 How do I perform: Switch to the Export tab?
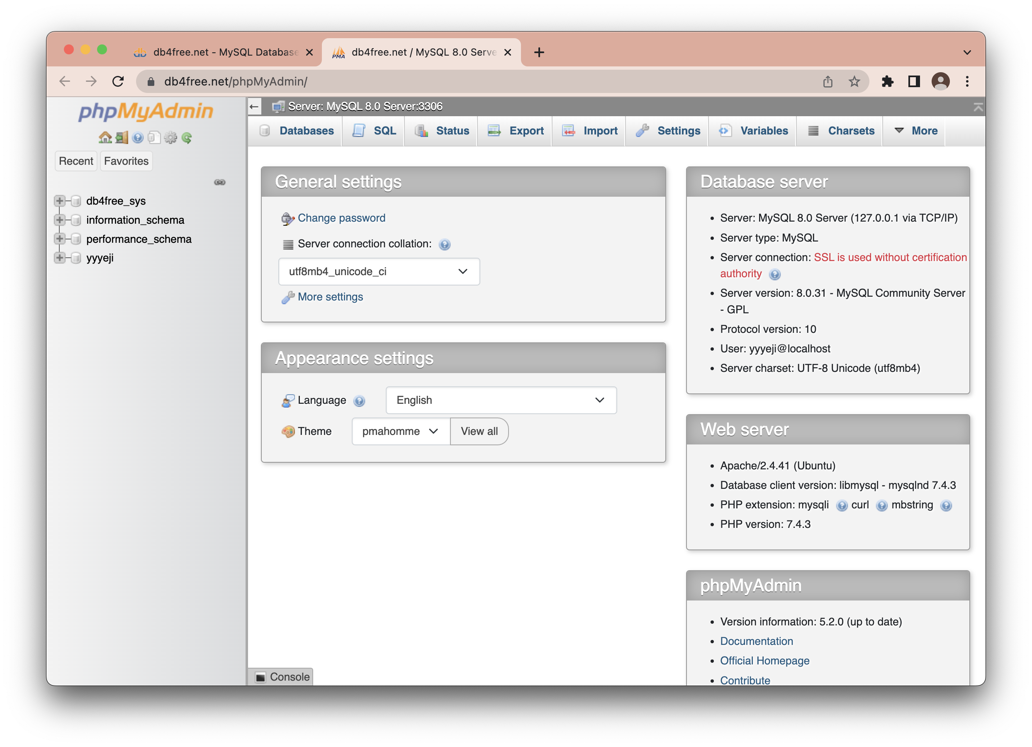(x=516, y=131)
